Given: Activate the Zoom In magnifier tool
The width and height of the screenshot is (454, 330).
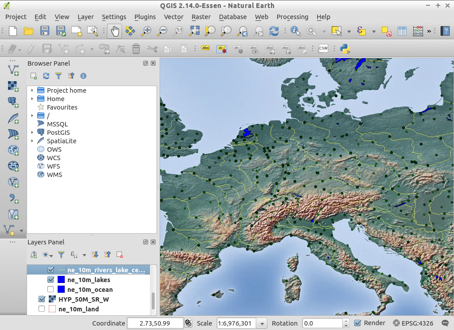Looking at the screenshot, I should (x=146, y=31).
